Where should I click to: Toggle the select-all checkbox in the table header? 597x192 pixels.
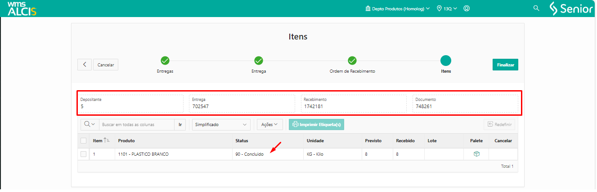coord(83,141)
